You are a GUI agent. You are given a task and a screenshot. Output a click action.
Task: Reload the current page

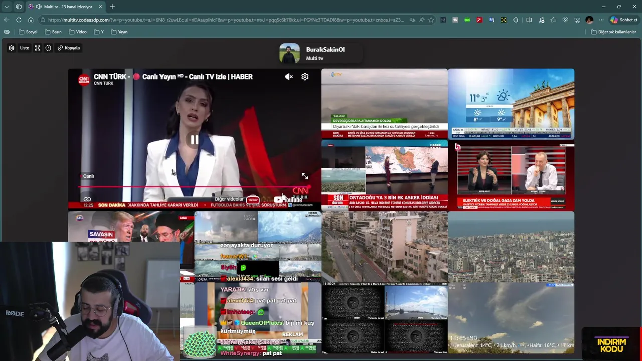click(x=19, y=20)
